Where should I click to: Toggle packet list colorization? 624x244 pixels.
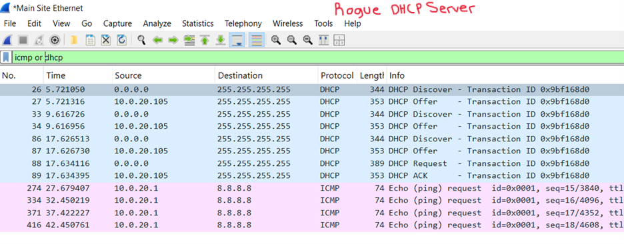point(256,40)
